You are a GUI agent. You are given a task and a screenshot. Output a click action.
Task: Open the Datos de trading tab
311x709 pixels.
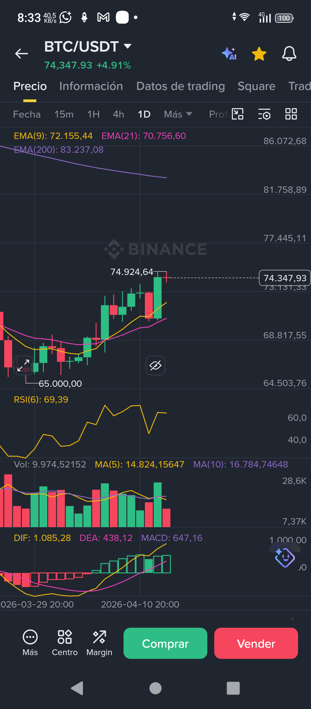point(181,86)
